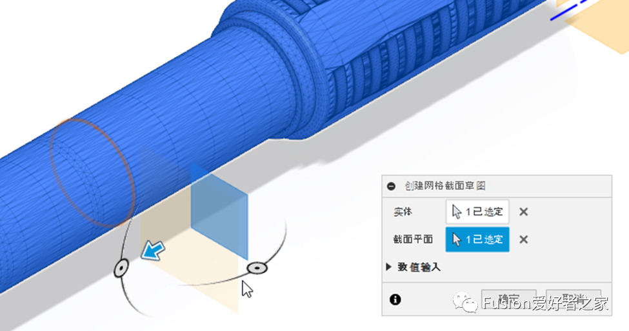Viewport: 629px width, 331px height.
Task: Clear the 实体 selection with its X
Action: pos(523,212)
